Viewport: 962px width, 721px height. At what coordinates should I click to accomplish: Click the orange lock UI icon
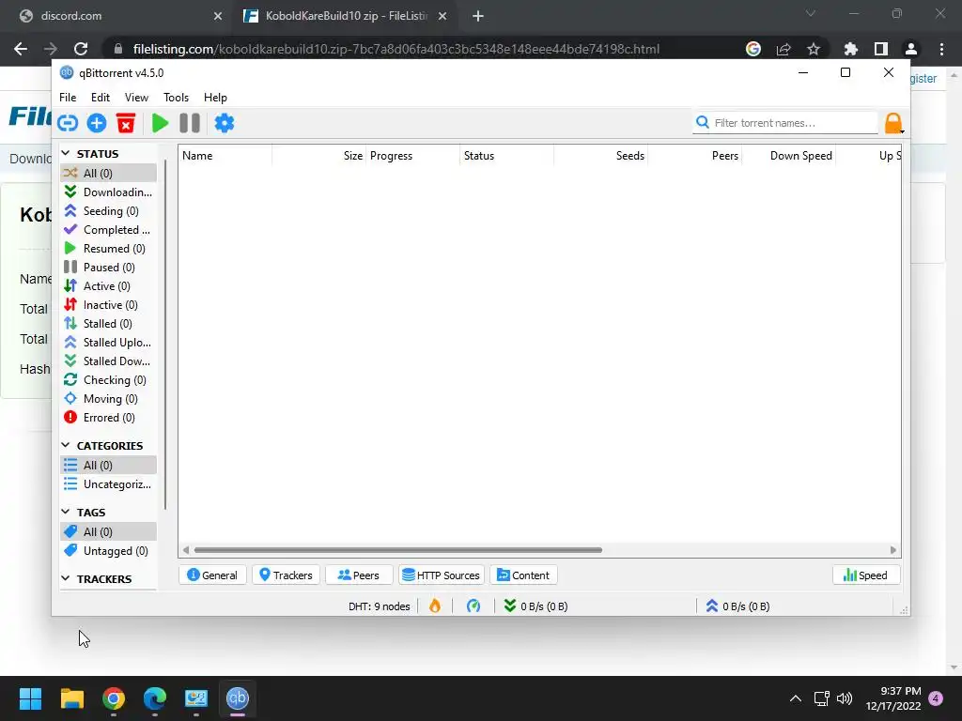(893, 123)
